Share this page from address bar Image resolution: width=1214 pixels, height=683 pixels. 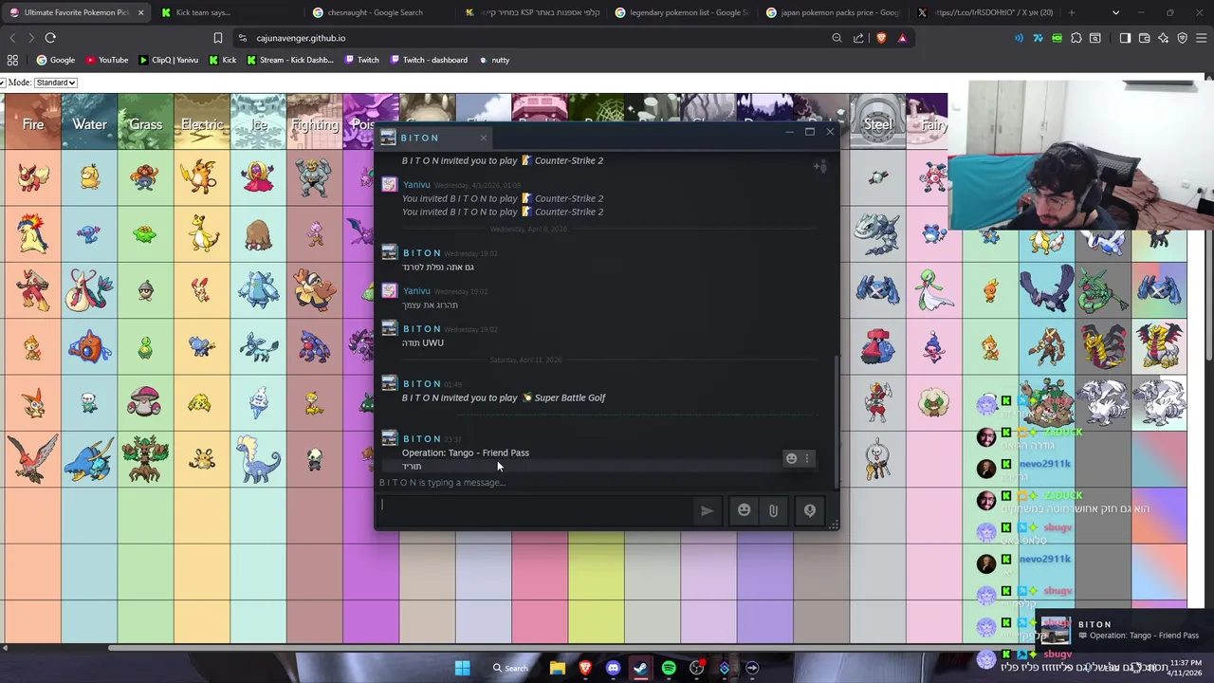(858, 38)
